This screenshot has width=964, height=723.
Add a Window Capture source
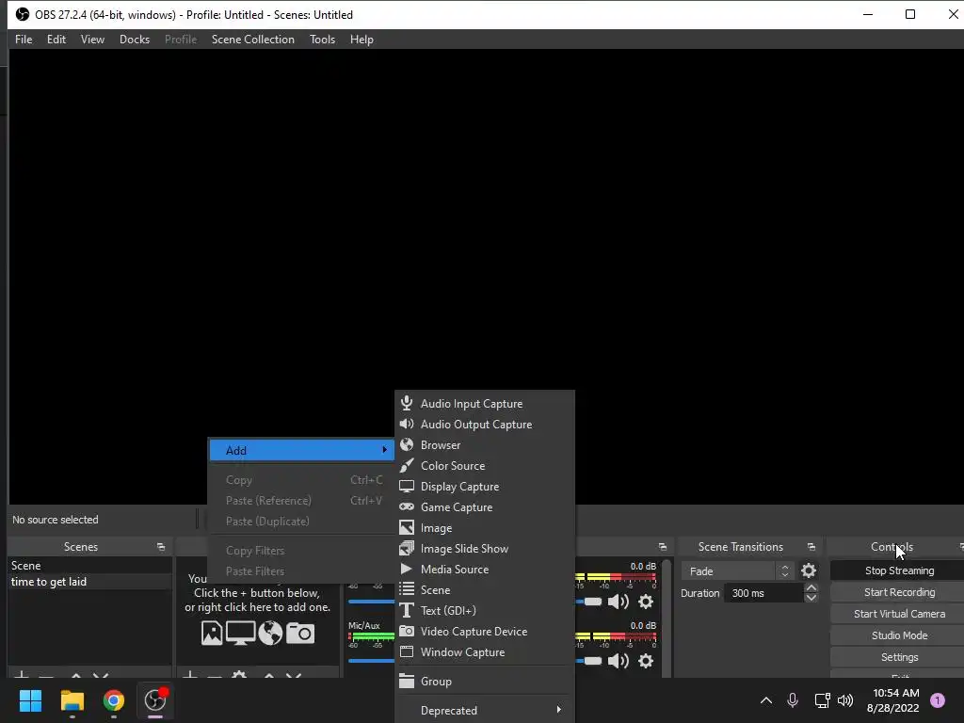[x=485, y=651]
